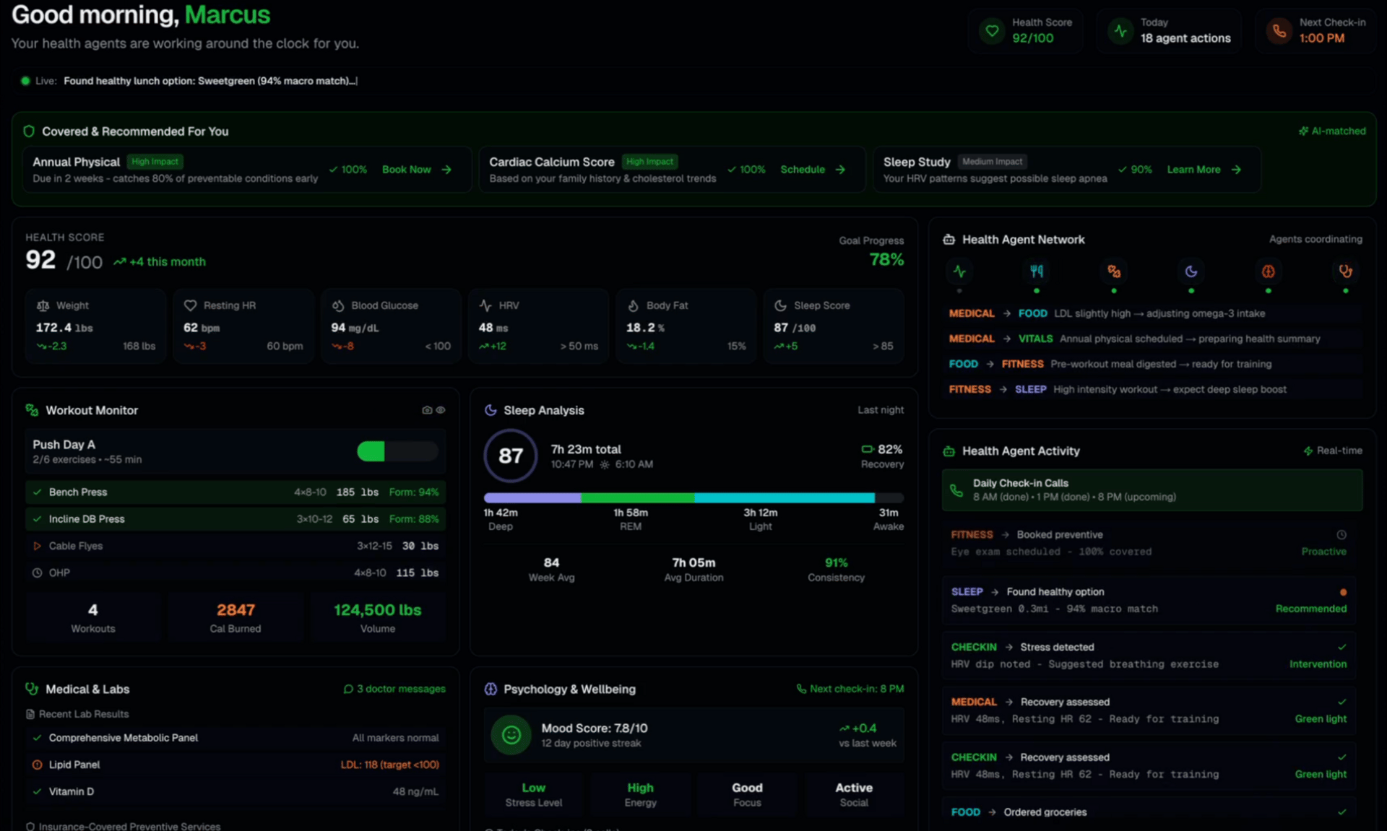This screenshot has height=831, width=1387.
Task: Click the sleep stages timeline bar
Action: click(x=693, y=497)
